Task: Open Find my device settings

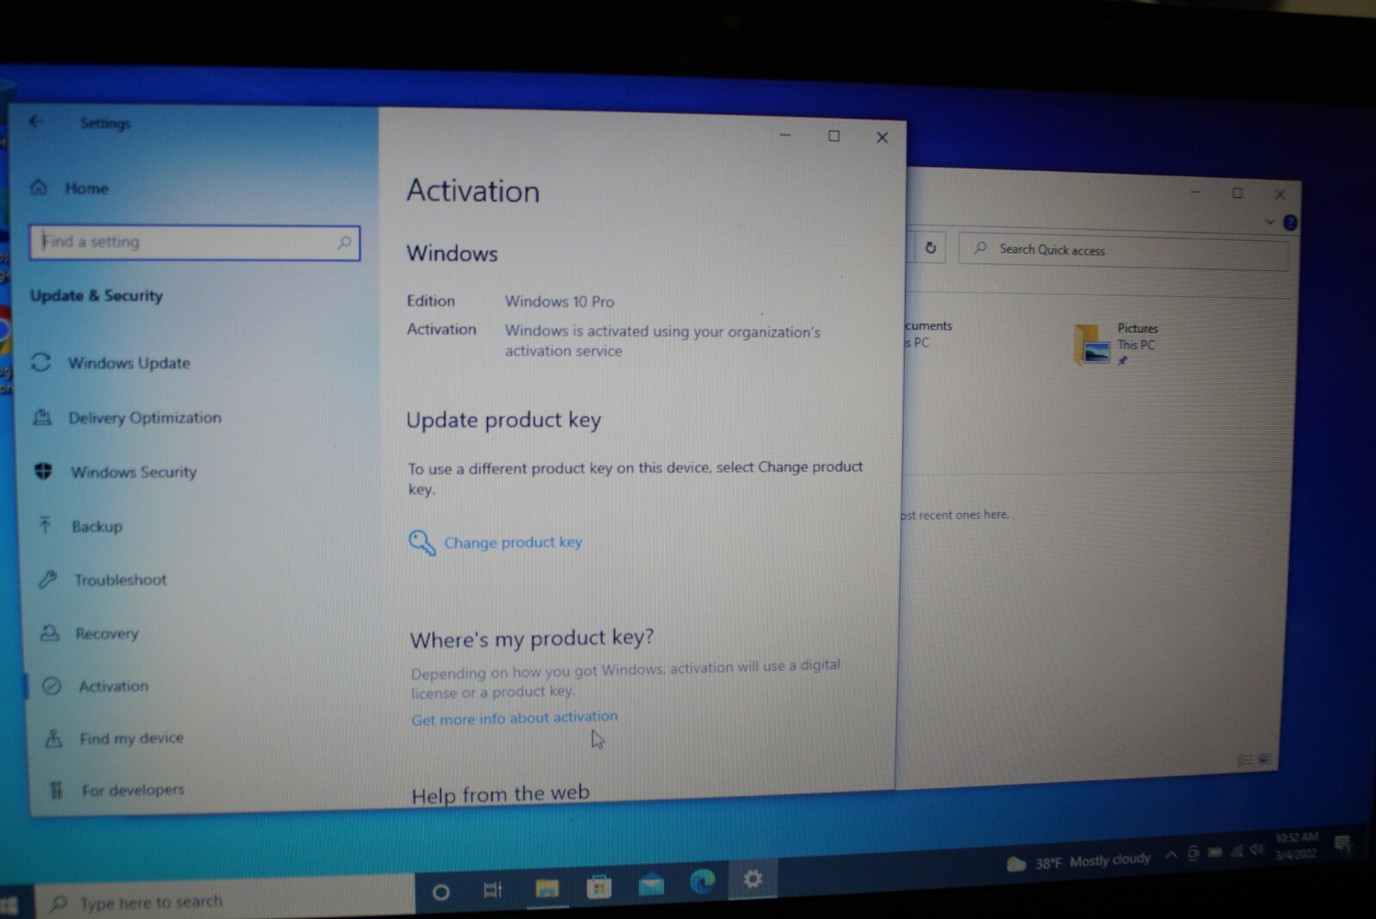Action: pos(114,738)
